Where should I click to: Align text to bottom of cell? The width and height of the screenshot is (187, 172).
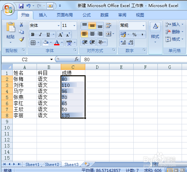100,26
